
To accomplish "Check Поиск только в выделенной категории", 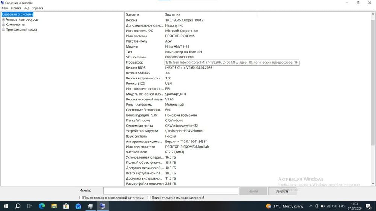I will [x=81, y=198].
